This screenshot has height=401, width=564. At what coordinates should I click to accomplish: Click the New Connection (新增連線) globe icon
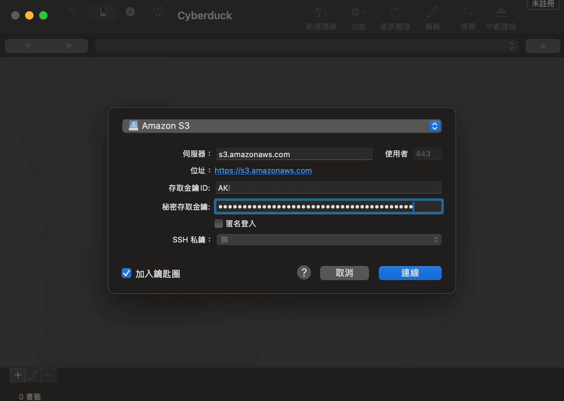coord(321,13)
